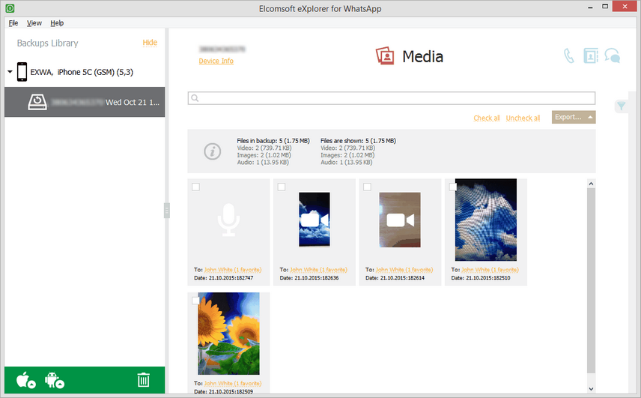Click into the media search field
This screenshot has width=641, height=398.
click(391, 98)
